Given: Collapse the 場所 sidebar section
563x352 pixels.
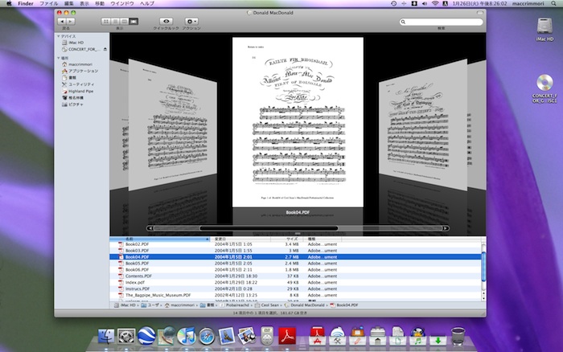Looking at the screenshot, I should tap(58, 59).
